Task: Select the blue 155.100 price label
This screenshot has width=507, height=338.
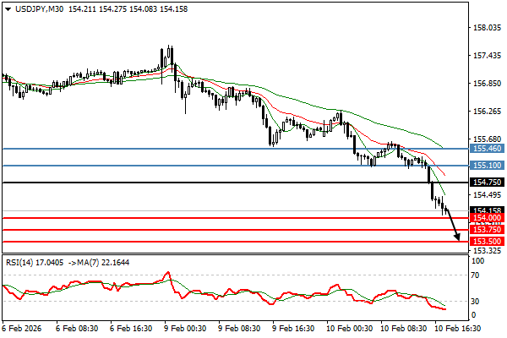Action: (484, 166)
